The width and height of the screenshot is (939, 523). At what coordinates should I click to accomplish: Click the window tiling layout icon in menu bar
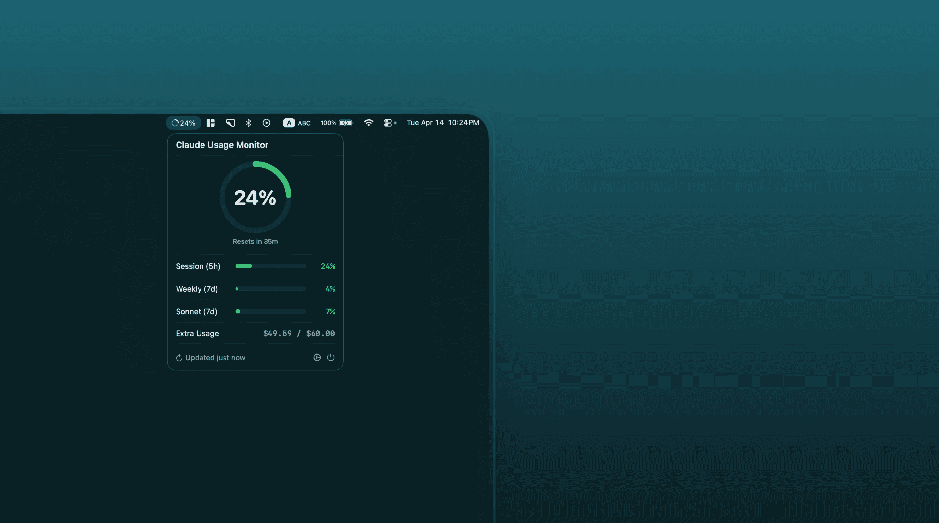(211, 123)
